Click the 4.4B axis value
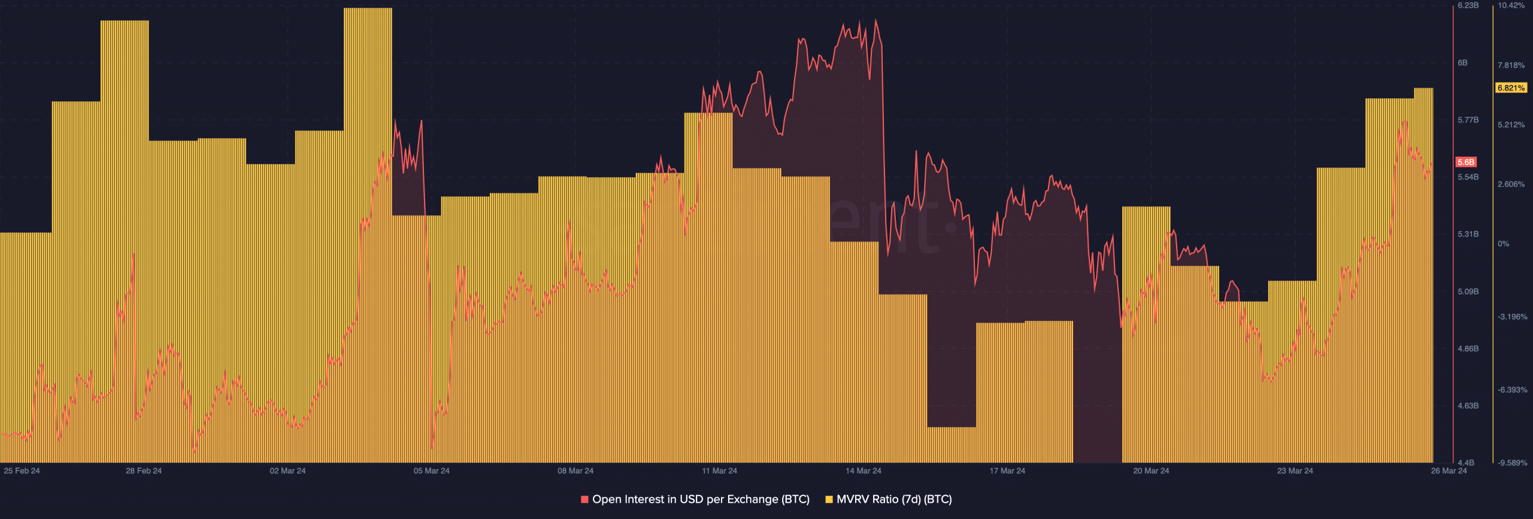 coord(1465,463)
